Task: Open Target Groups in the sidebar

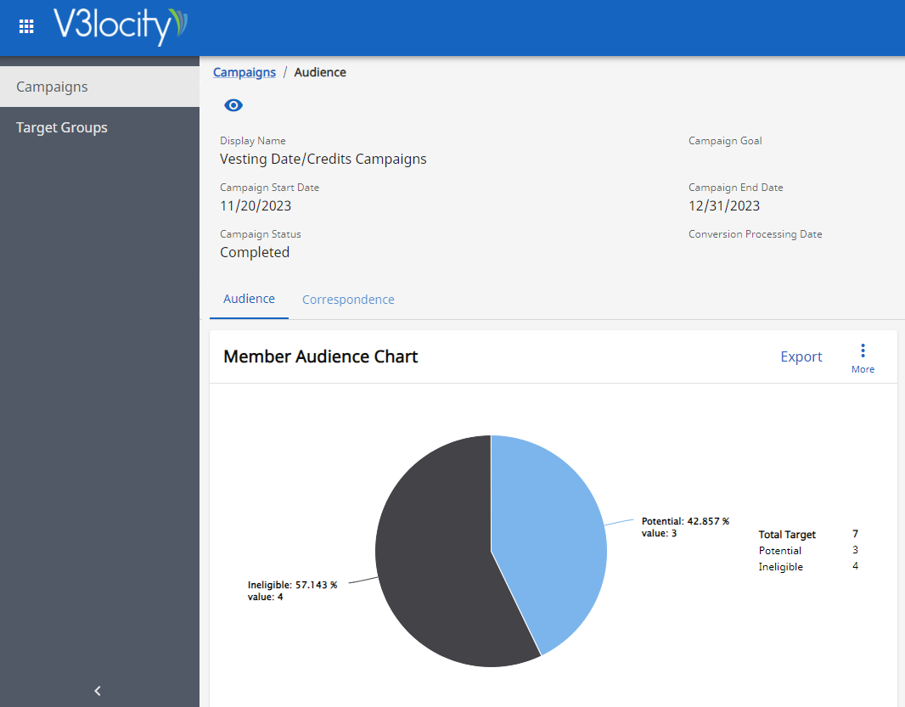Action: point(62,127)
